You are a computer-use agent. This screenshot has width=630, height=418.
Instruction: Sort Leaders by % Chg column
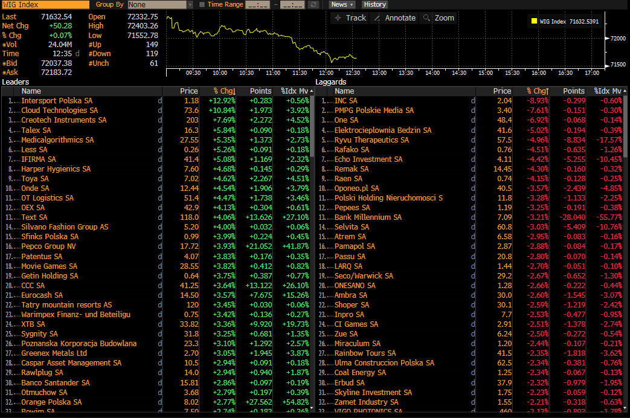(223, 91)
